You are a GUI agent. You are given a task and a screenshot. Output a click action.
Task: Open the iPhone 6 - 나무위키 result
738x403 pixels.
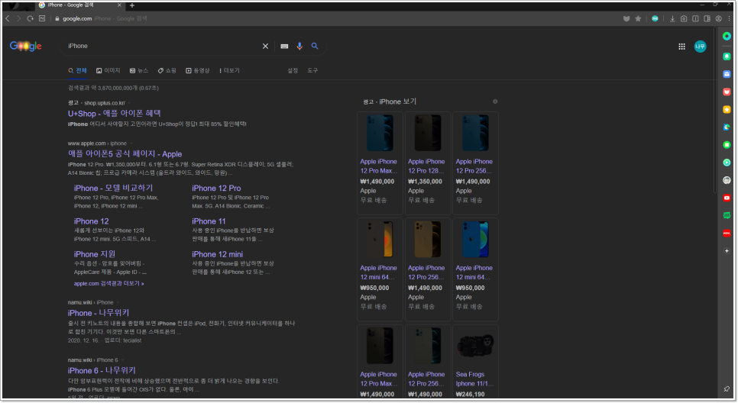coord(102,370)
